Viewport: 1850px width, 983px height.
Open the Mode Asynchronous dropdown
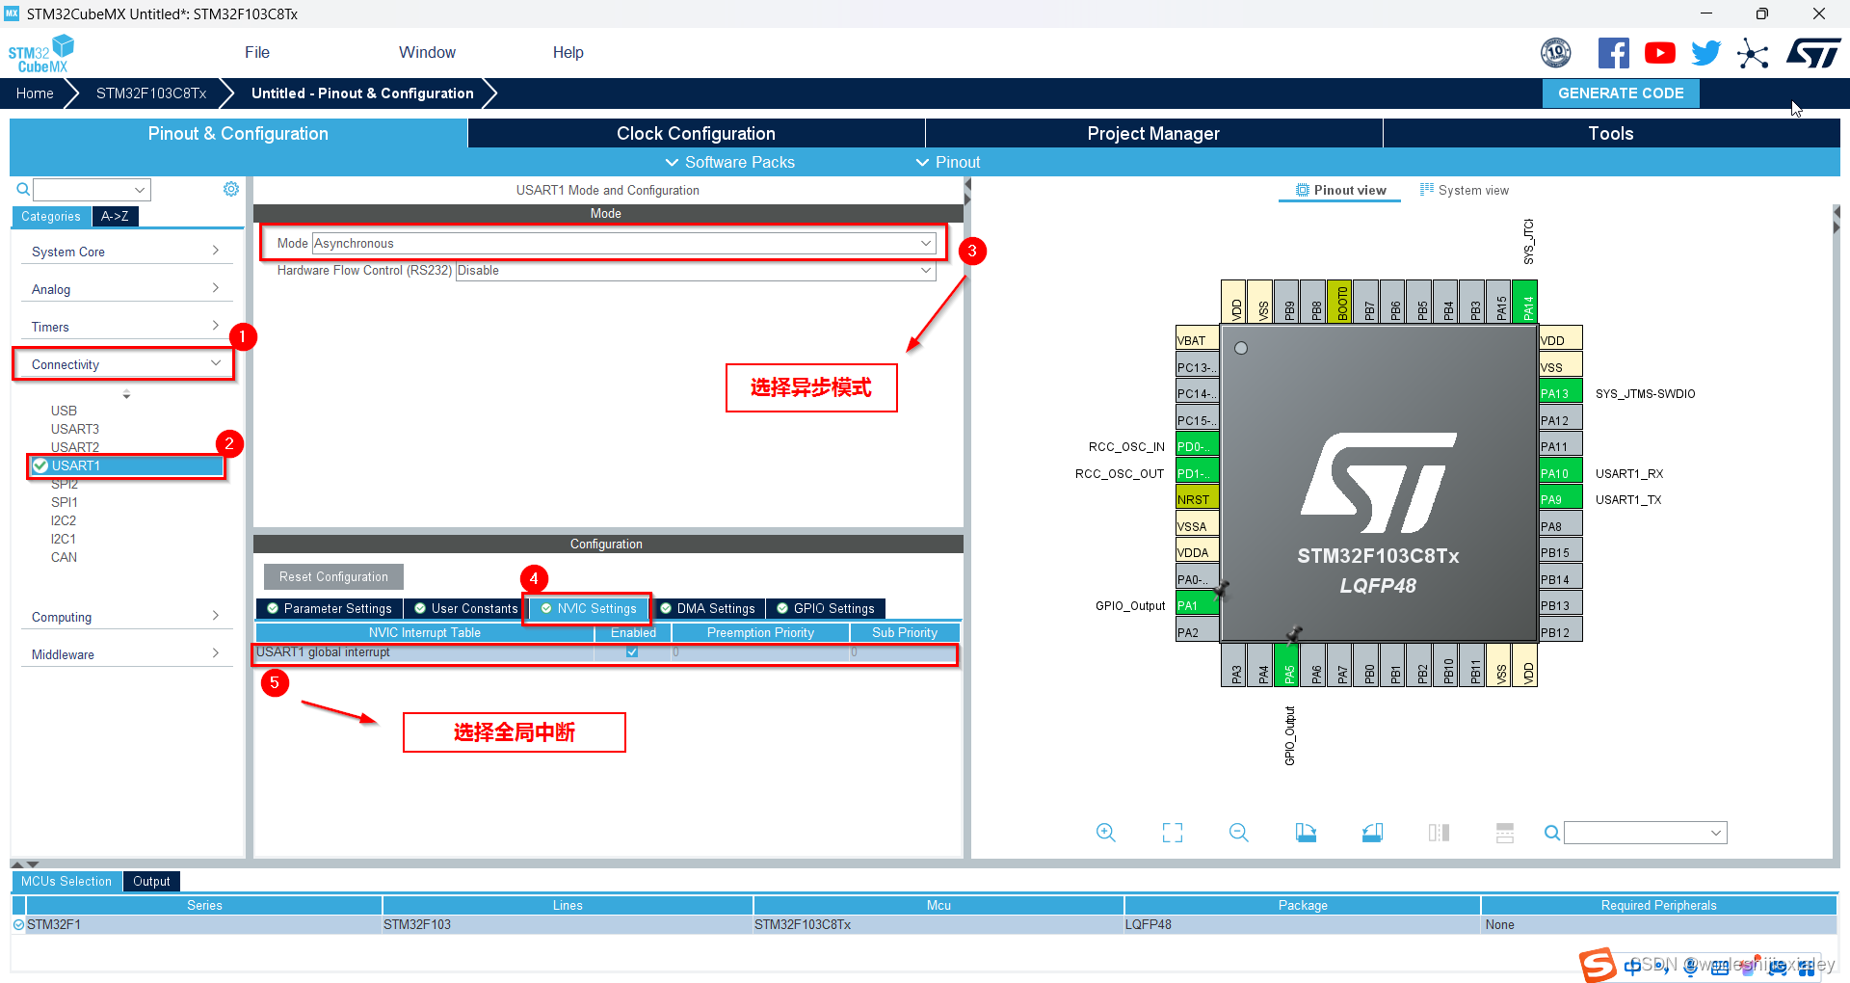click(x=624, y=243)
